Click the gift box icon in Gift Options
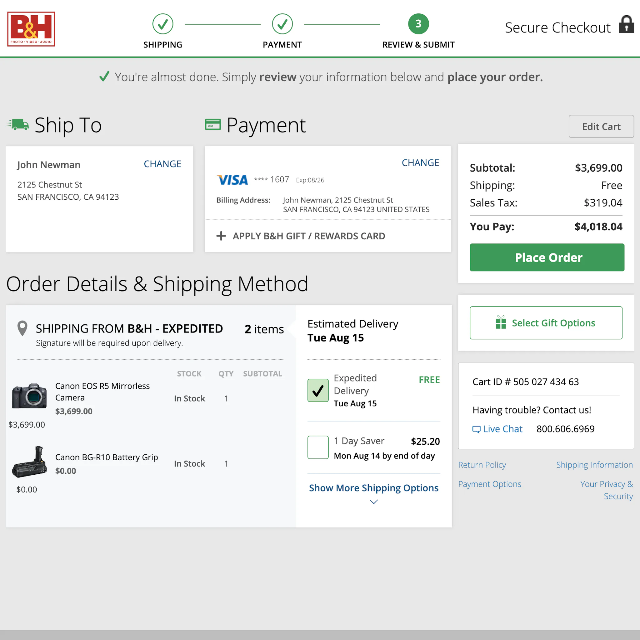 [501, 322]
